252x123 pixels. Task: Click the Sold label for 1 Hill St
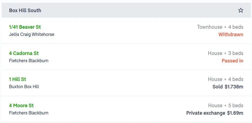pos(218,87)
